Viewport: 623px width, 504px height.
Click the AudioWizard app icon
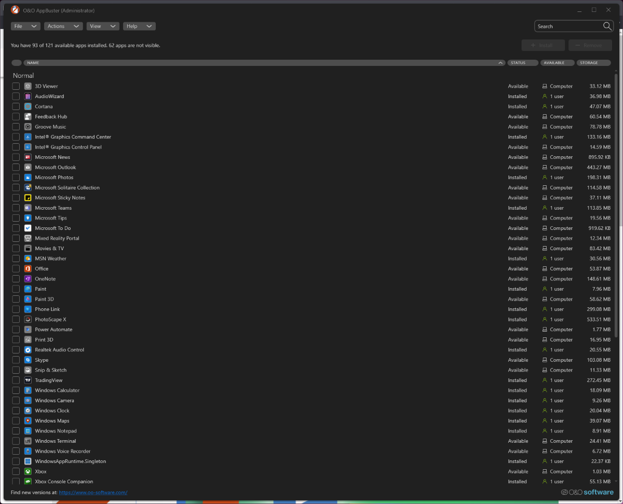[28, 97]
